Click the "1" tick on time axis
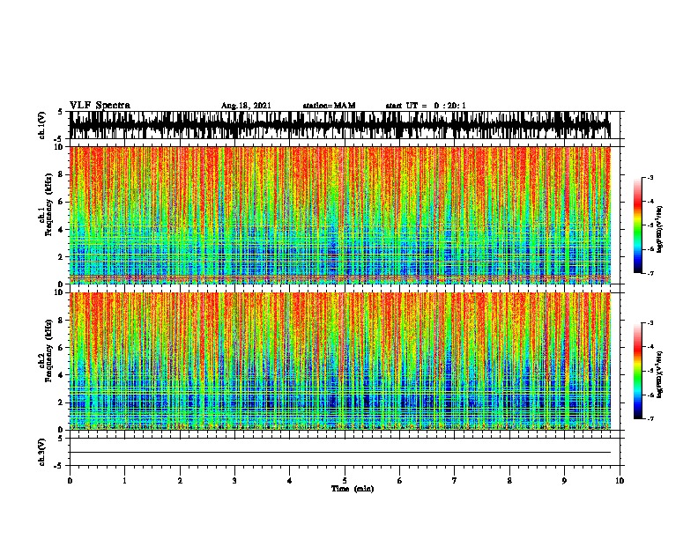 click(124, 481)
